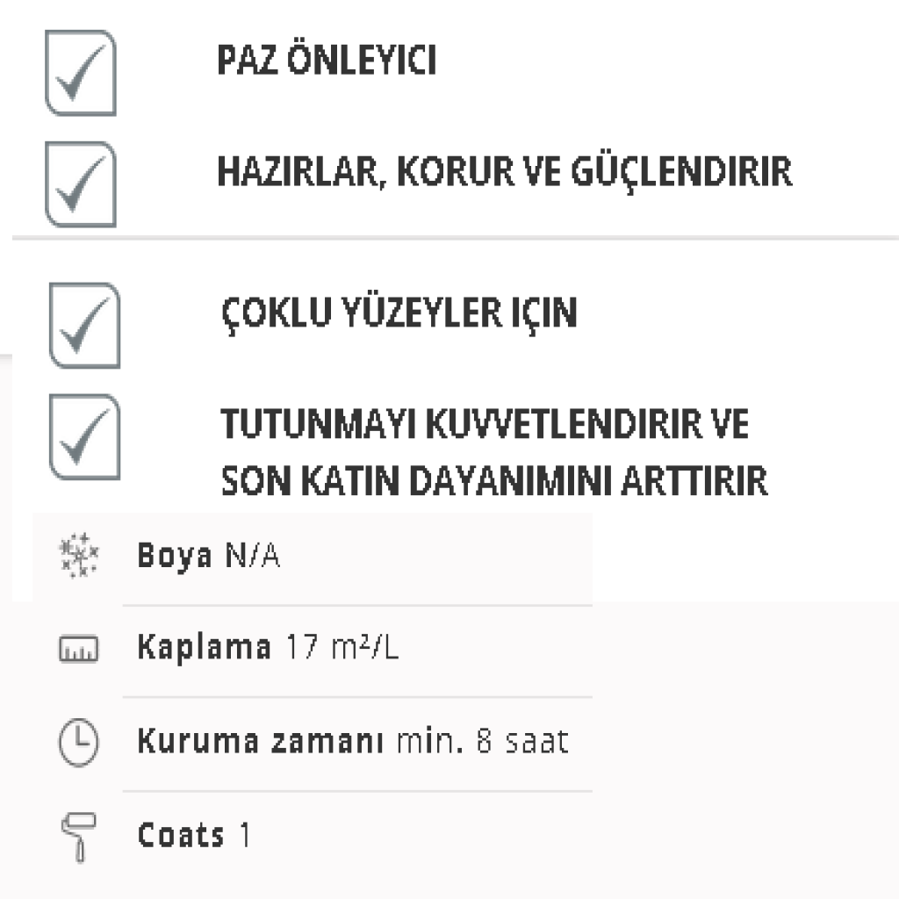Click the ÇOKLU YÜZEYLER IÇIN label
This screenshot has width=899, height=899.
pos(399,314)
